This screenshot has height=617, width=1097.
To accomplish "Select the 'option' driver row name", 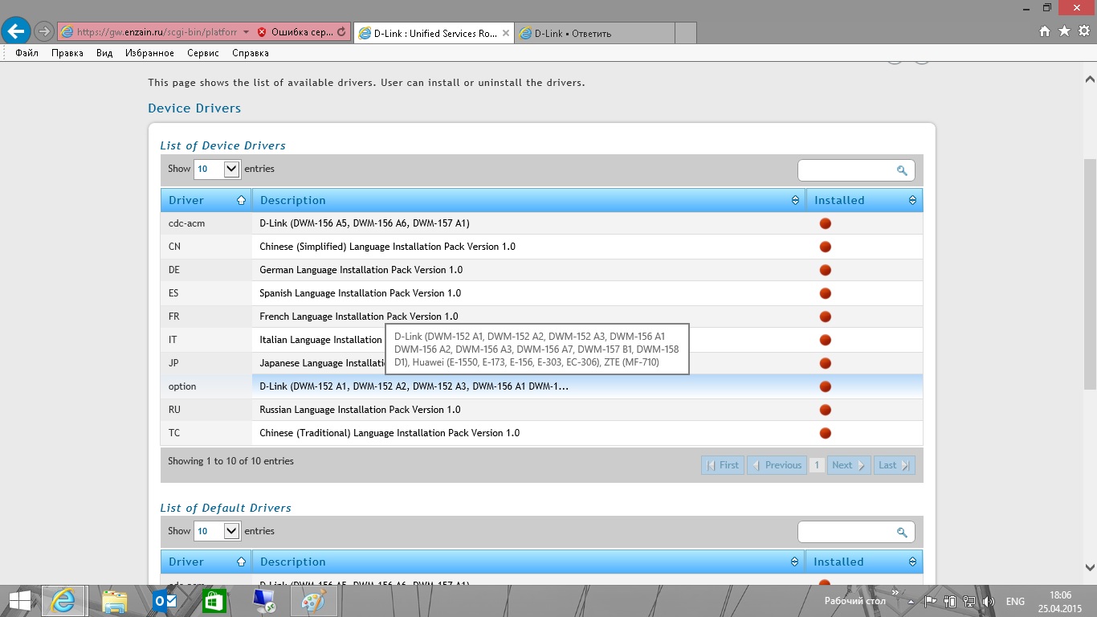I will point(182,386).
